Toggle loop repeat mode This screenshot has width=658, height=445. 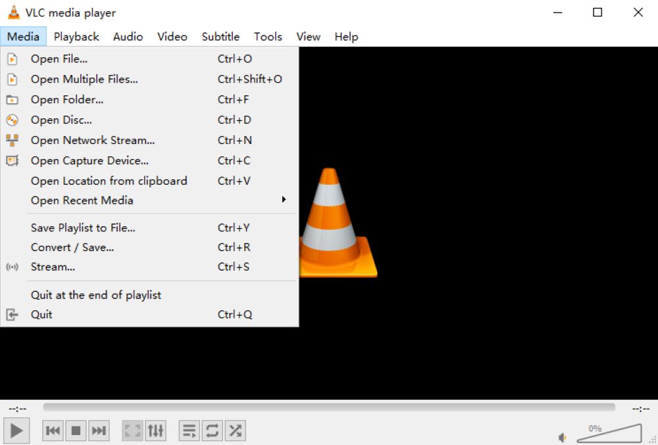tap(212, 431)
